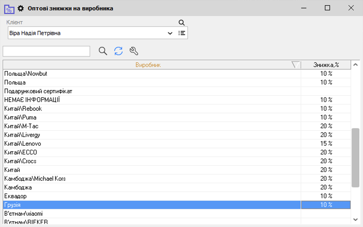The height and width of the screenshot is (227, 363).
Task: Click the percent app icon in title bar
Action: click(x=9, y=9)
